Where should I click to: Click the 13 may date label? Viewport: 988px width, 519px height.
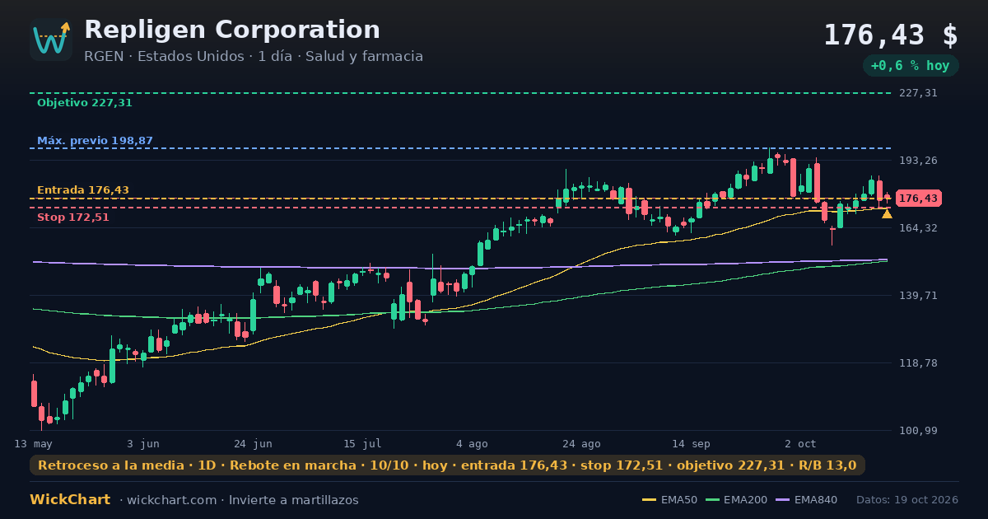point(33,443)
